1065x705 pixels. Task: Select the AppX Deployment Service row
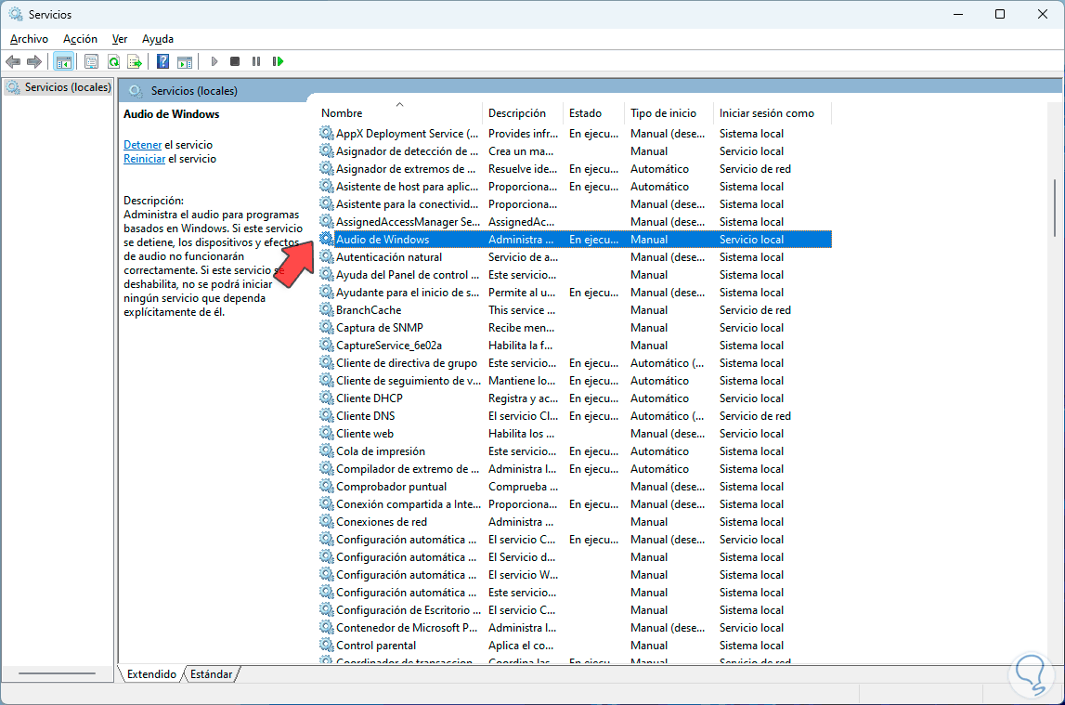(x=576, y=133)
